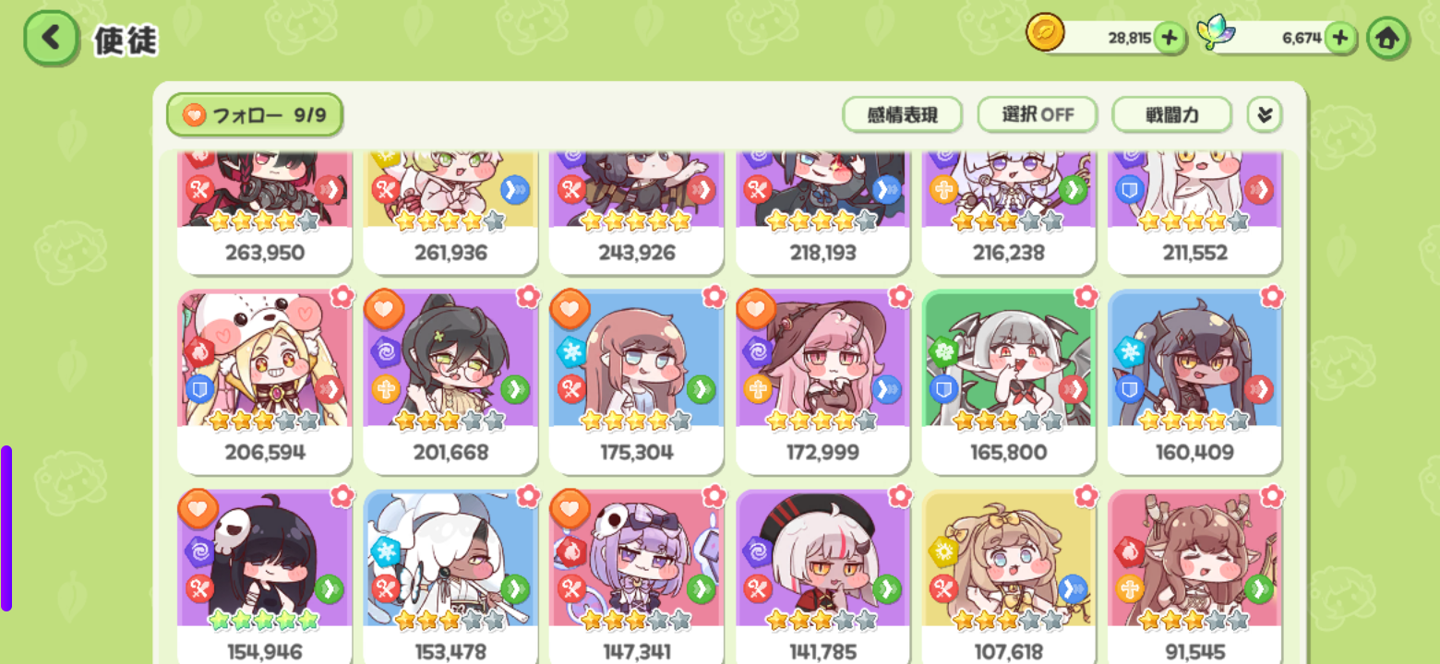
Task: Open the 感情表現 filter
Action: 902,115
